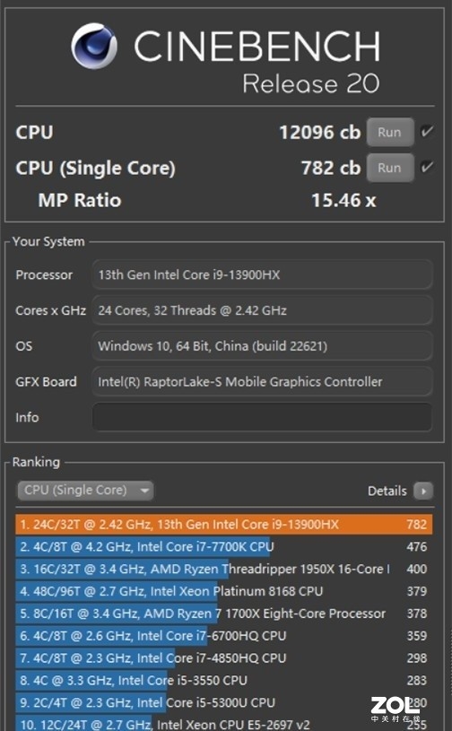The width and height of the screenshot is (452, 731).
Task: Click the dropdown arrow of ranking selector
Action: point(144,491)
